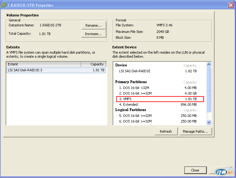Click the Extent column header
The width and height of the screenshot is (236, 178).
coord(44,64)
